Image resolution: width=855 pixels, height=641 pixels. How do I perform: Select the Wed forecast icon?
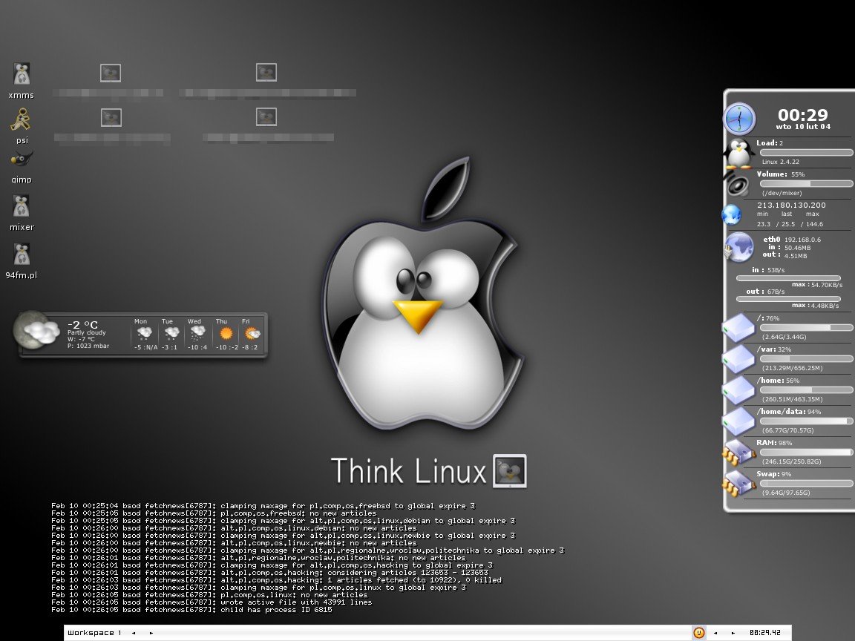pos(198,332)
